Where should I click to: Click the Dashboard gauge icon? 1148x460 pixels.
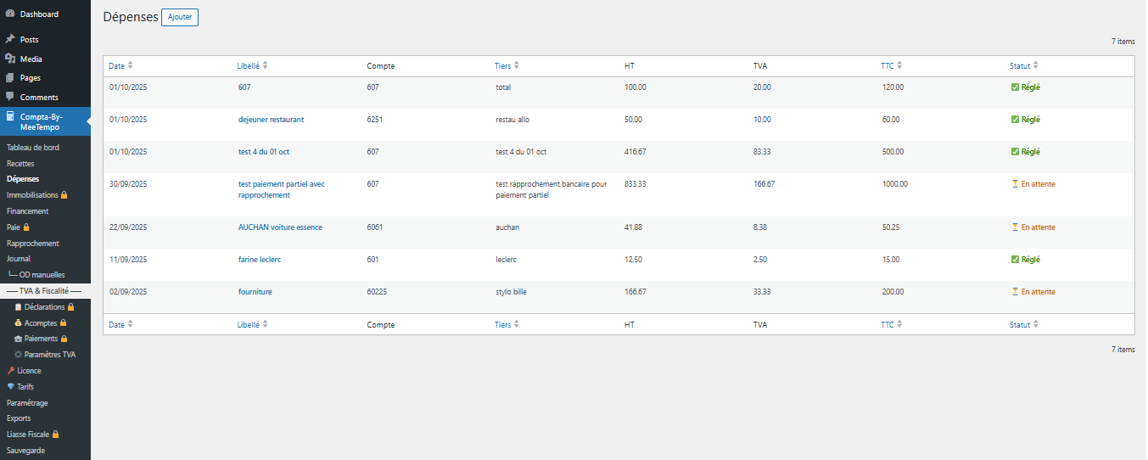click(x=10, y=14)
